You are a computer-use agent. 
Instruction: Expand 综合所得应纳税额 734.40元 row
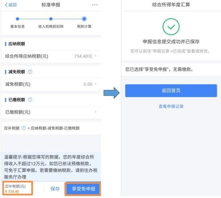tap(51, 56)
